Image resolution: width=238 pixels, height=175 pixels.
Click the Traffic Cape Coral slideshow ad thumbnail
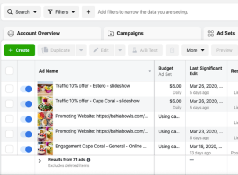pyautogui.click(x=45, y=104)
